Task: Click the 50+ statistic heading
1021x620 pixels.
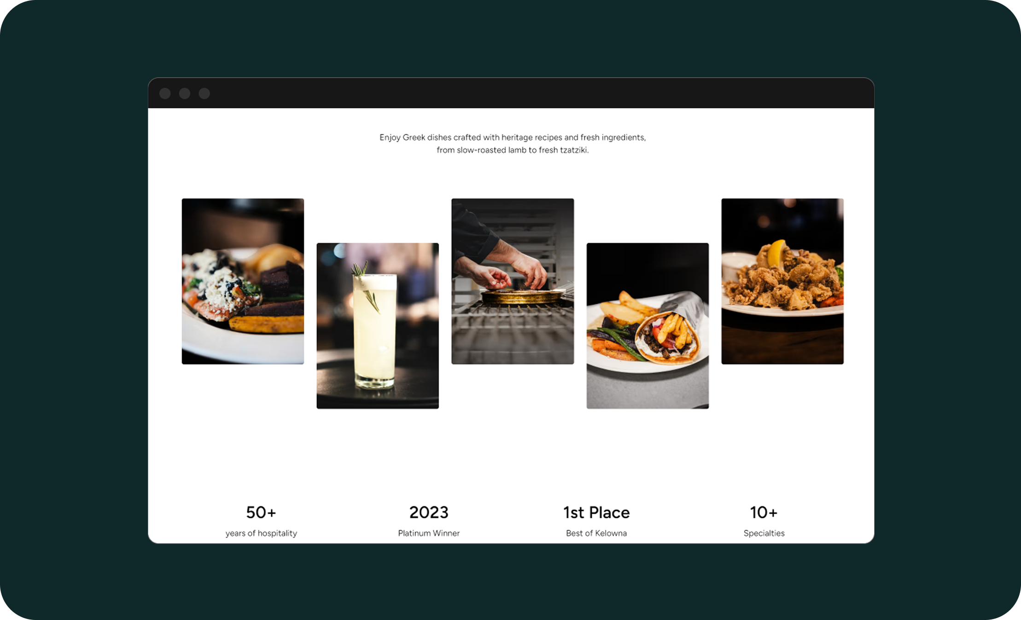Action: point(261,512)
